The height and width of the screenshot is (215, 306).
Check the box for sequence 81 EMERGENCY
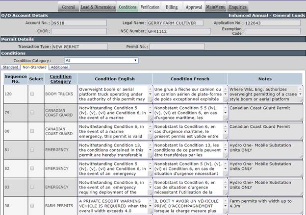[32, 150]
